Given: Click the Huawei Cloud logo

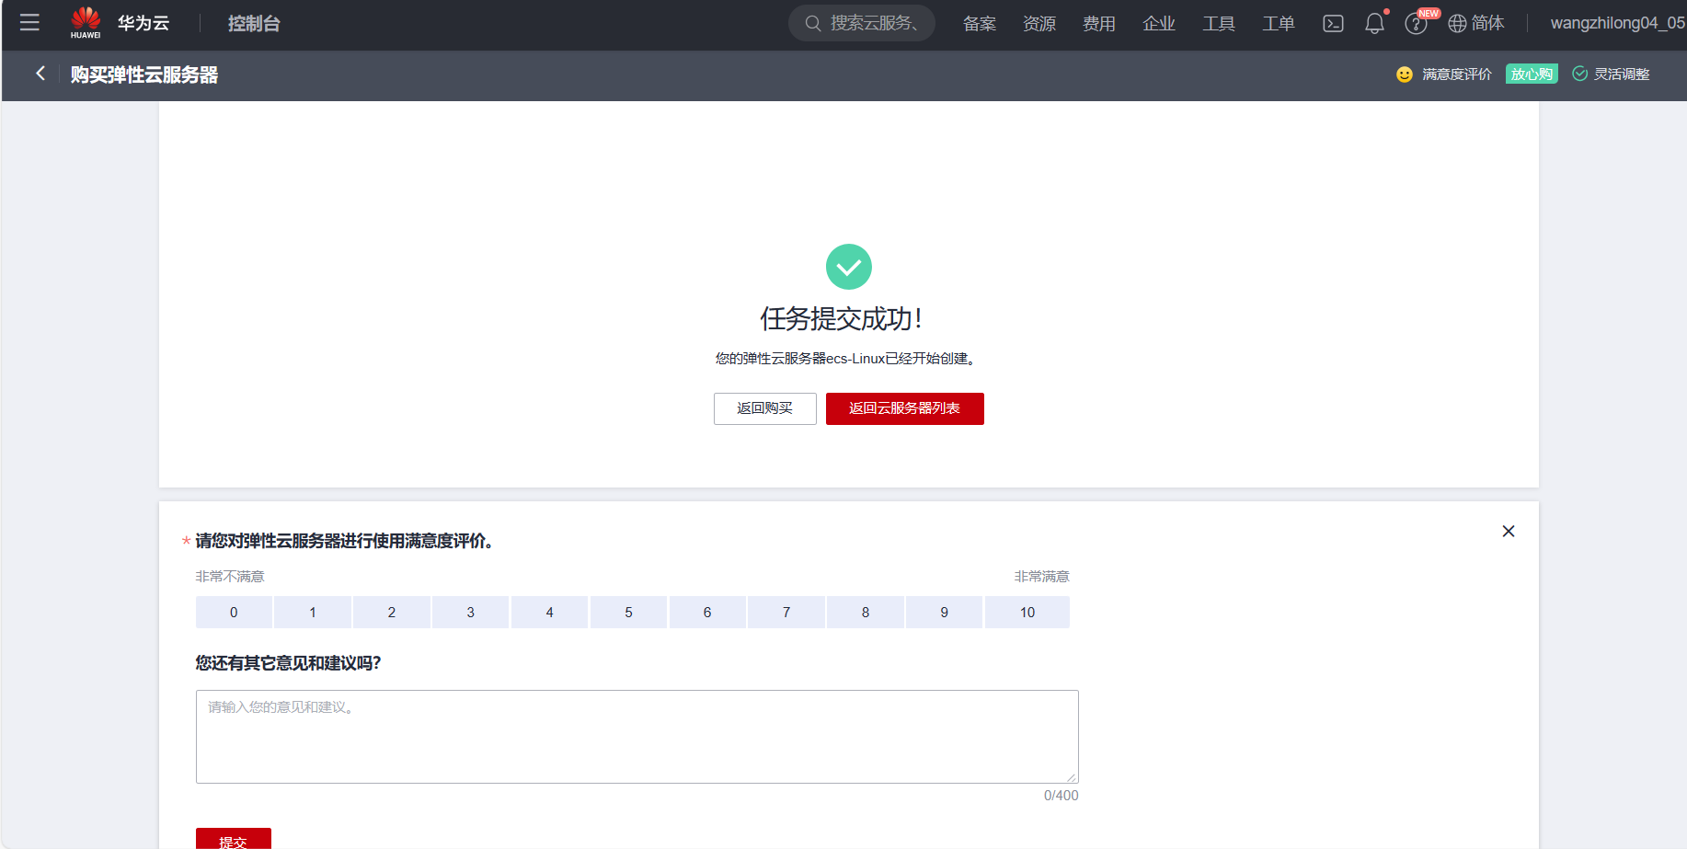Looking at the screenshot, I should [85, 22].
